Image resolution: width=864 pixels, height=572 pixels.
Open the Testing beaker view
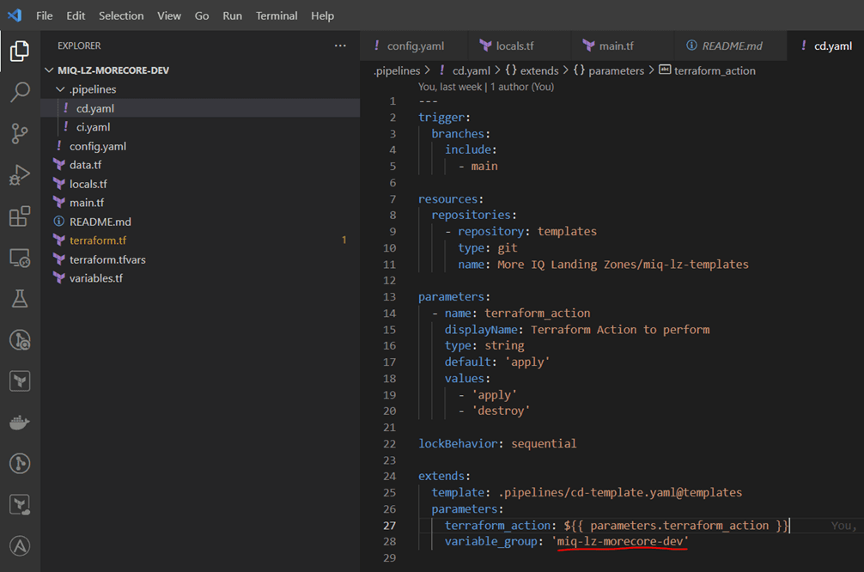click(21, 298)
